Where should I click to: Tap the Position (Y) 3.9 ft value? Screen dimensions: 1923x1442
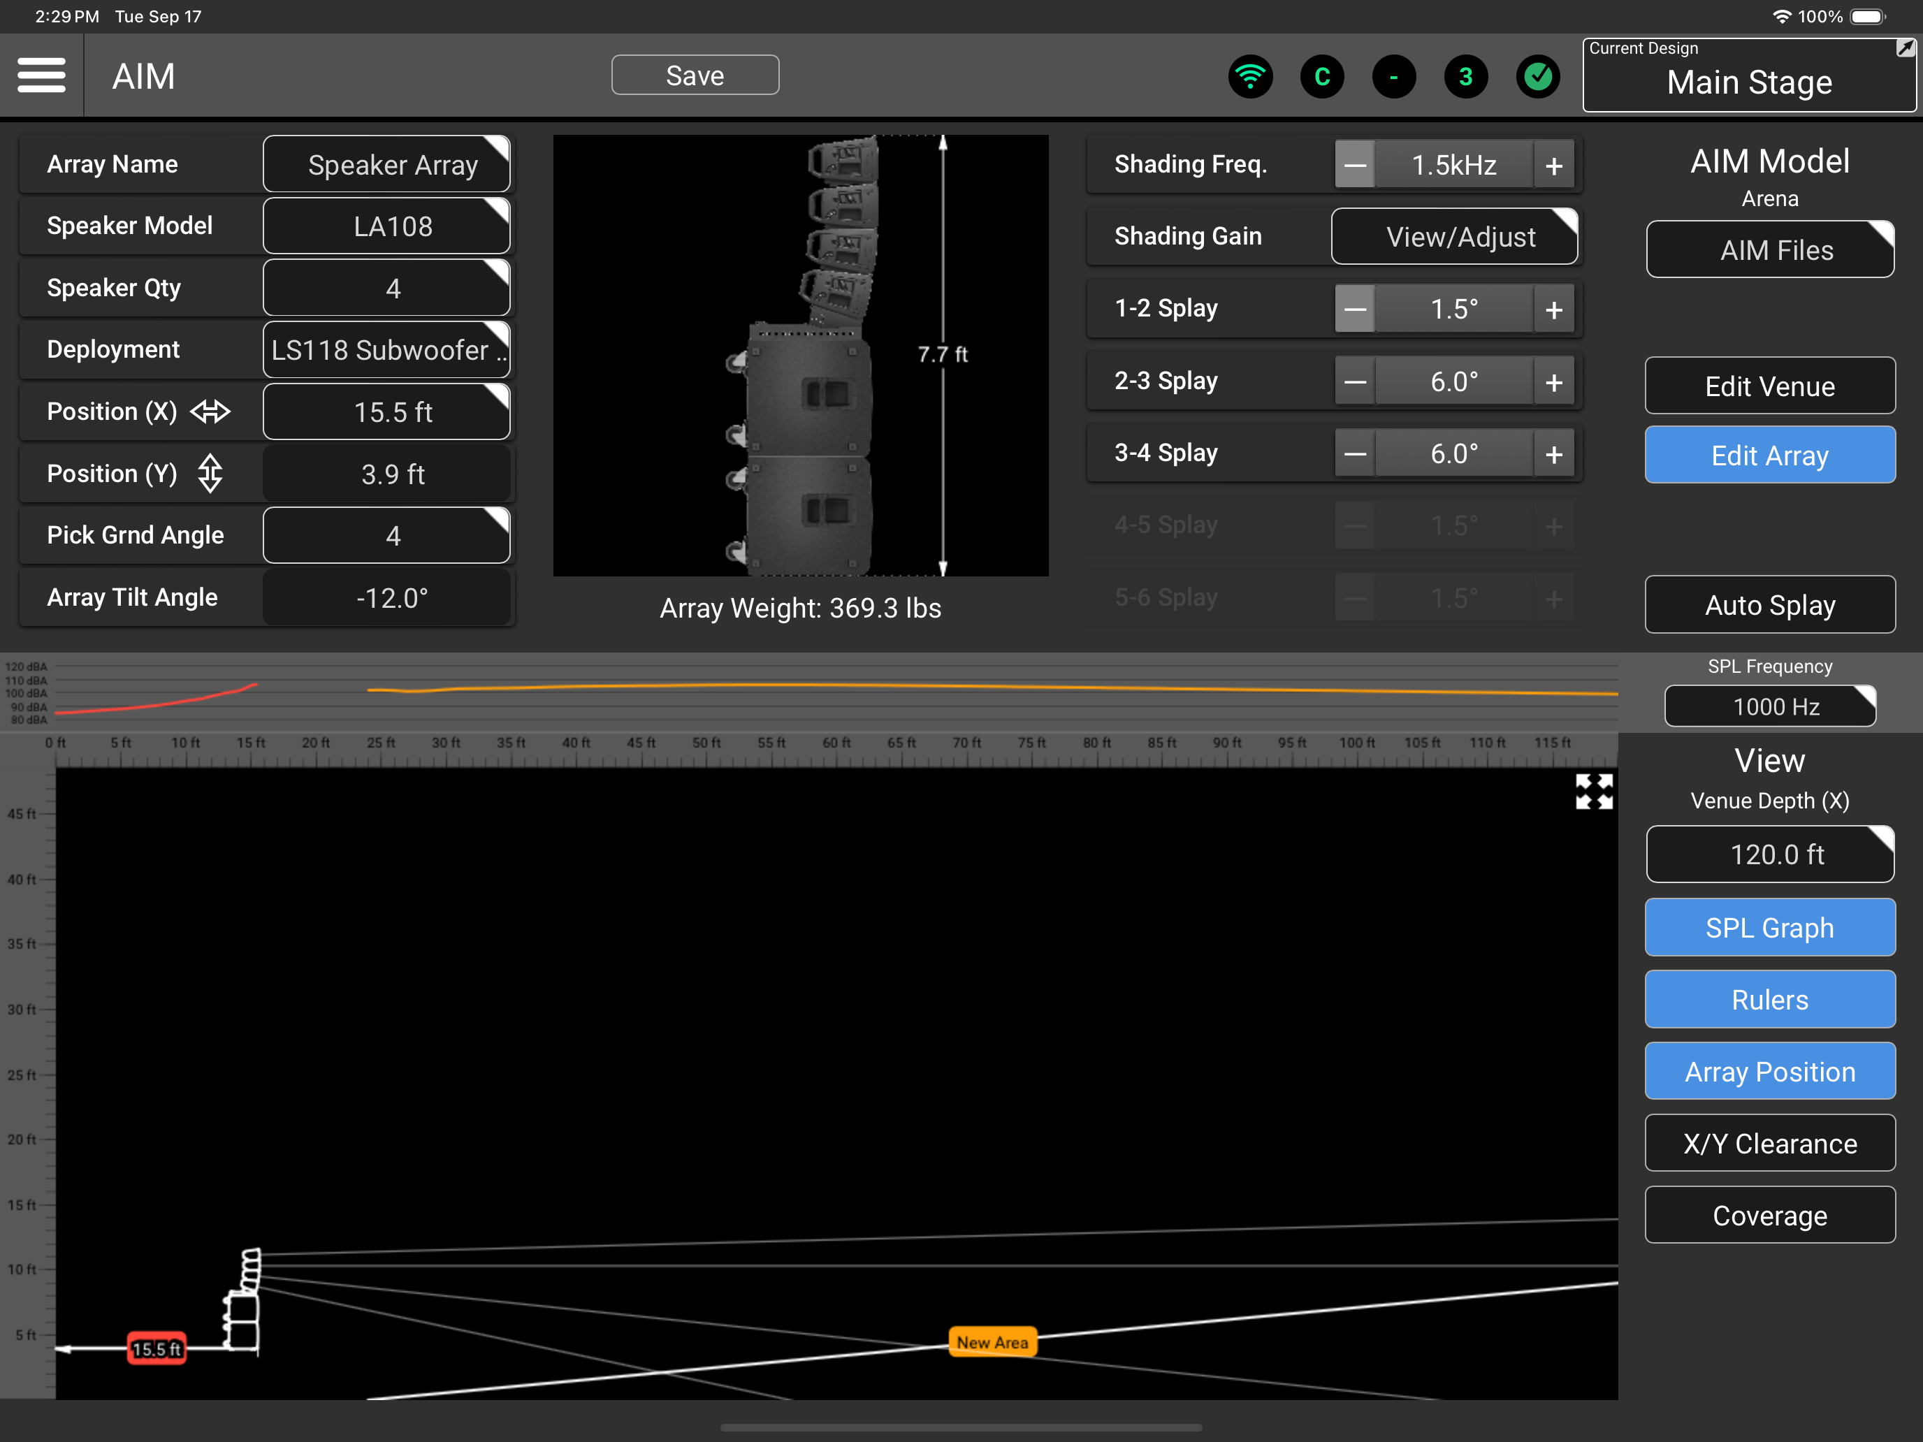(387, 474)
